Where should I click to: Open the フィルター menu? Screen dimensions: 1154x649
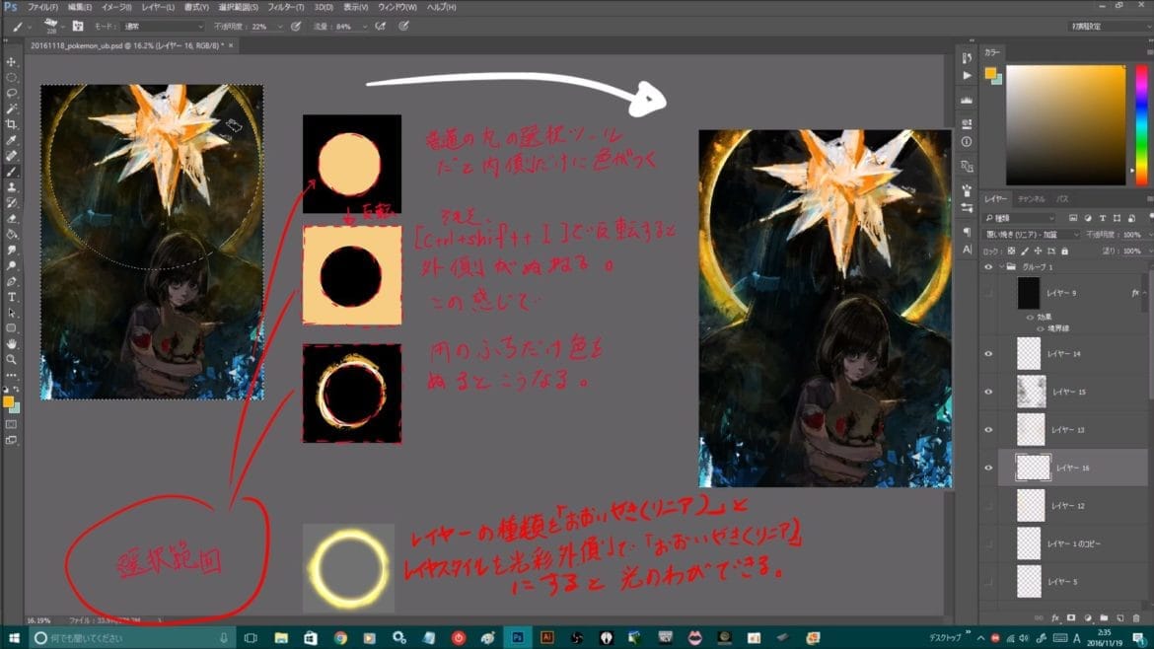(x=285, y=7)
